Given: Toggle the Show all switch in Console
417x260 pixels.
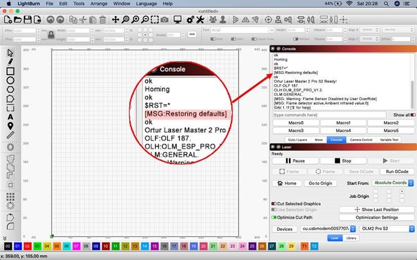Looking at the screenshot, I should pyautogui.click(x=413, y=115).
